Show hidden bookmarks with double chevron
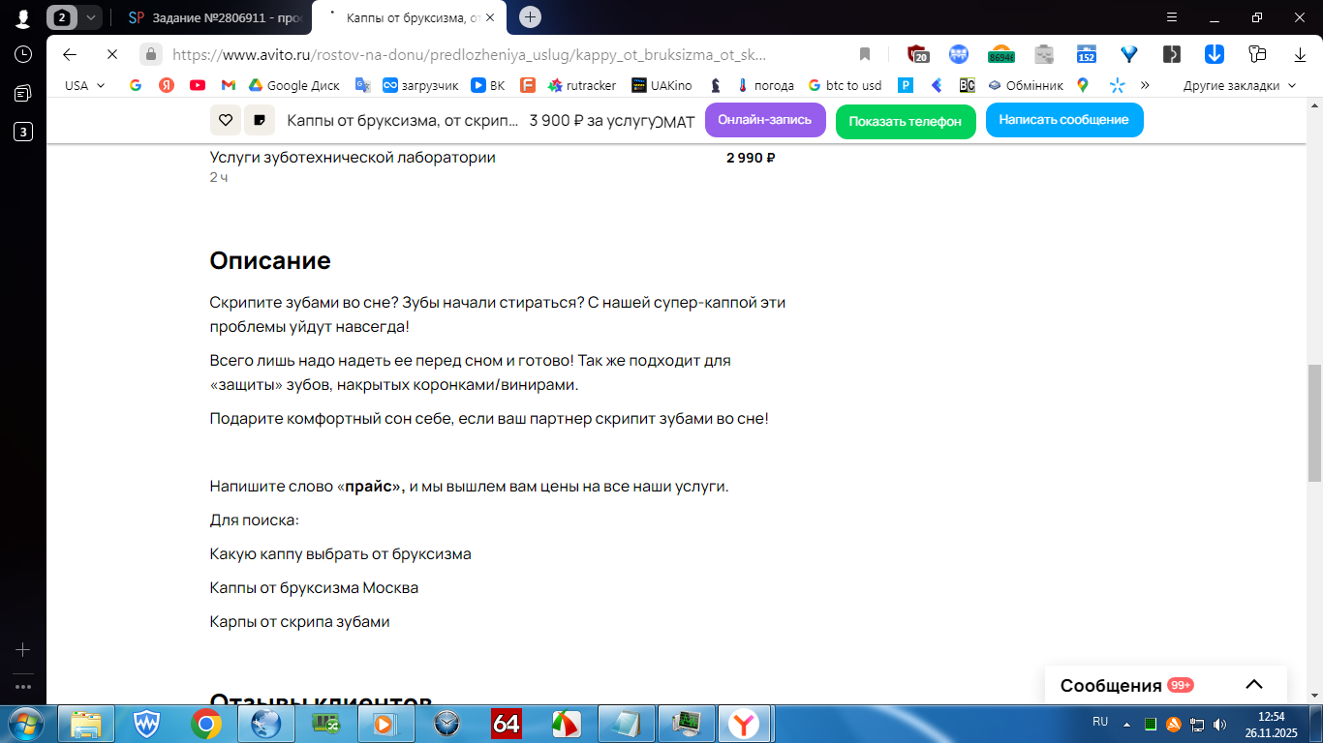The image size is (1323, 743). pyautogui.click(x=1145, y=85)
